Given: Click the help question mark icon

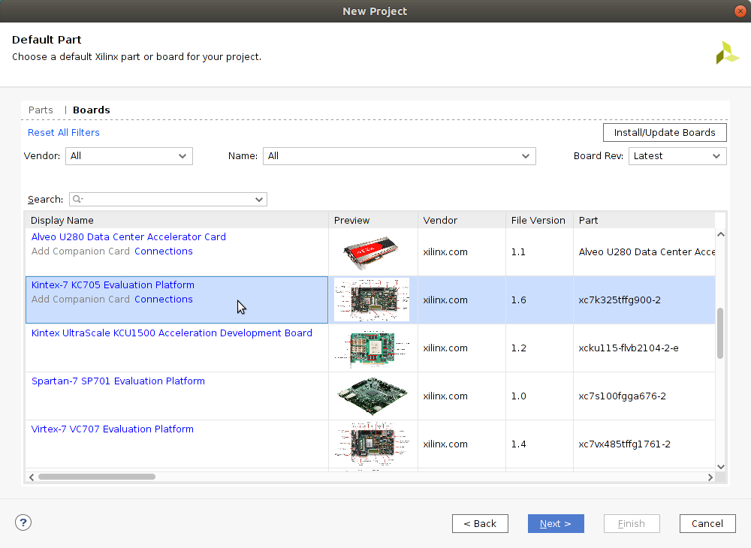Looking at the screenshot, I should [x=23, y=523].
